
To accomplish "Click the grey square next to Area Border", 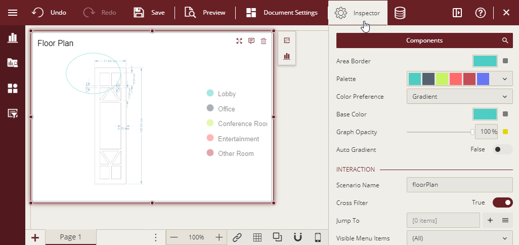I will pos(505,61).
